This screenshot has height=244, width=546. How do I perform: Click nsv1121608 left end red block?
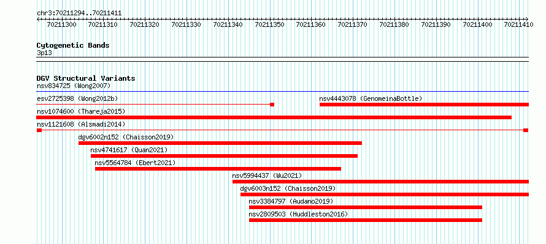click(39, 130)
